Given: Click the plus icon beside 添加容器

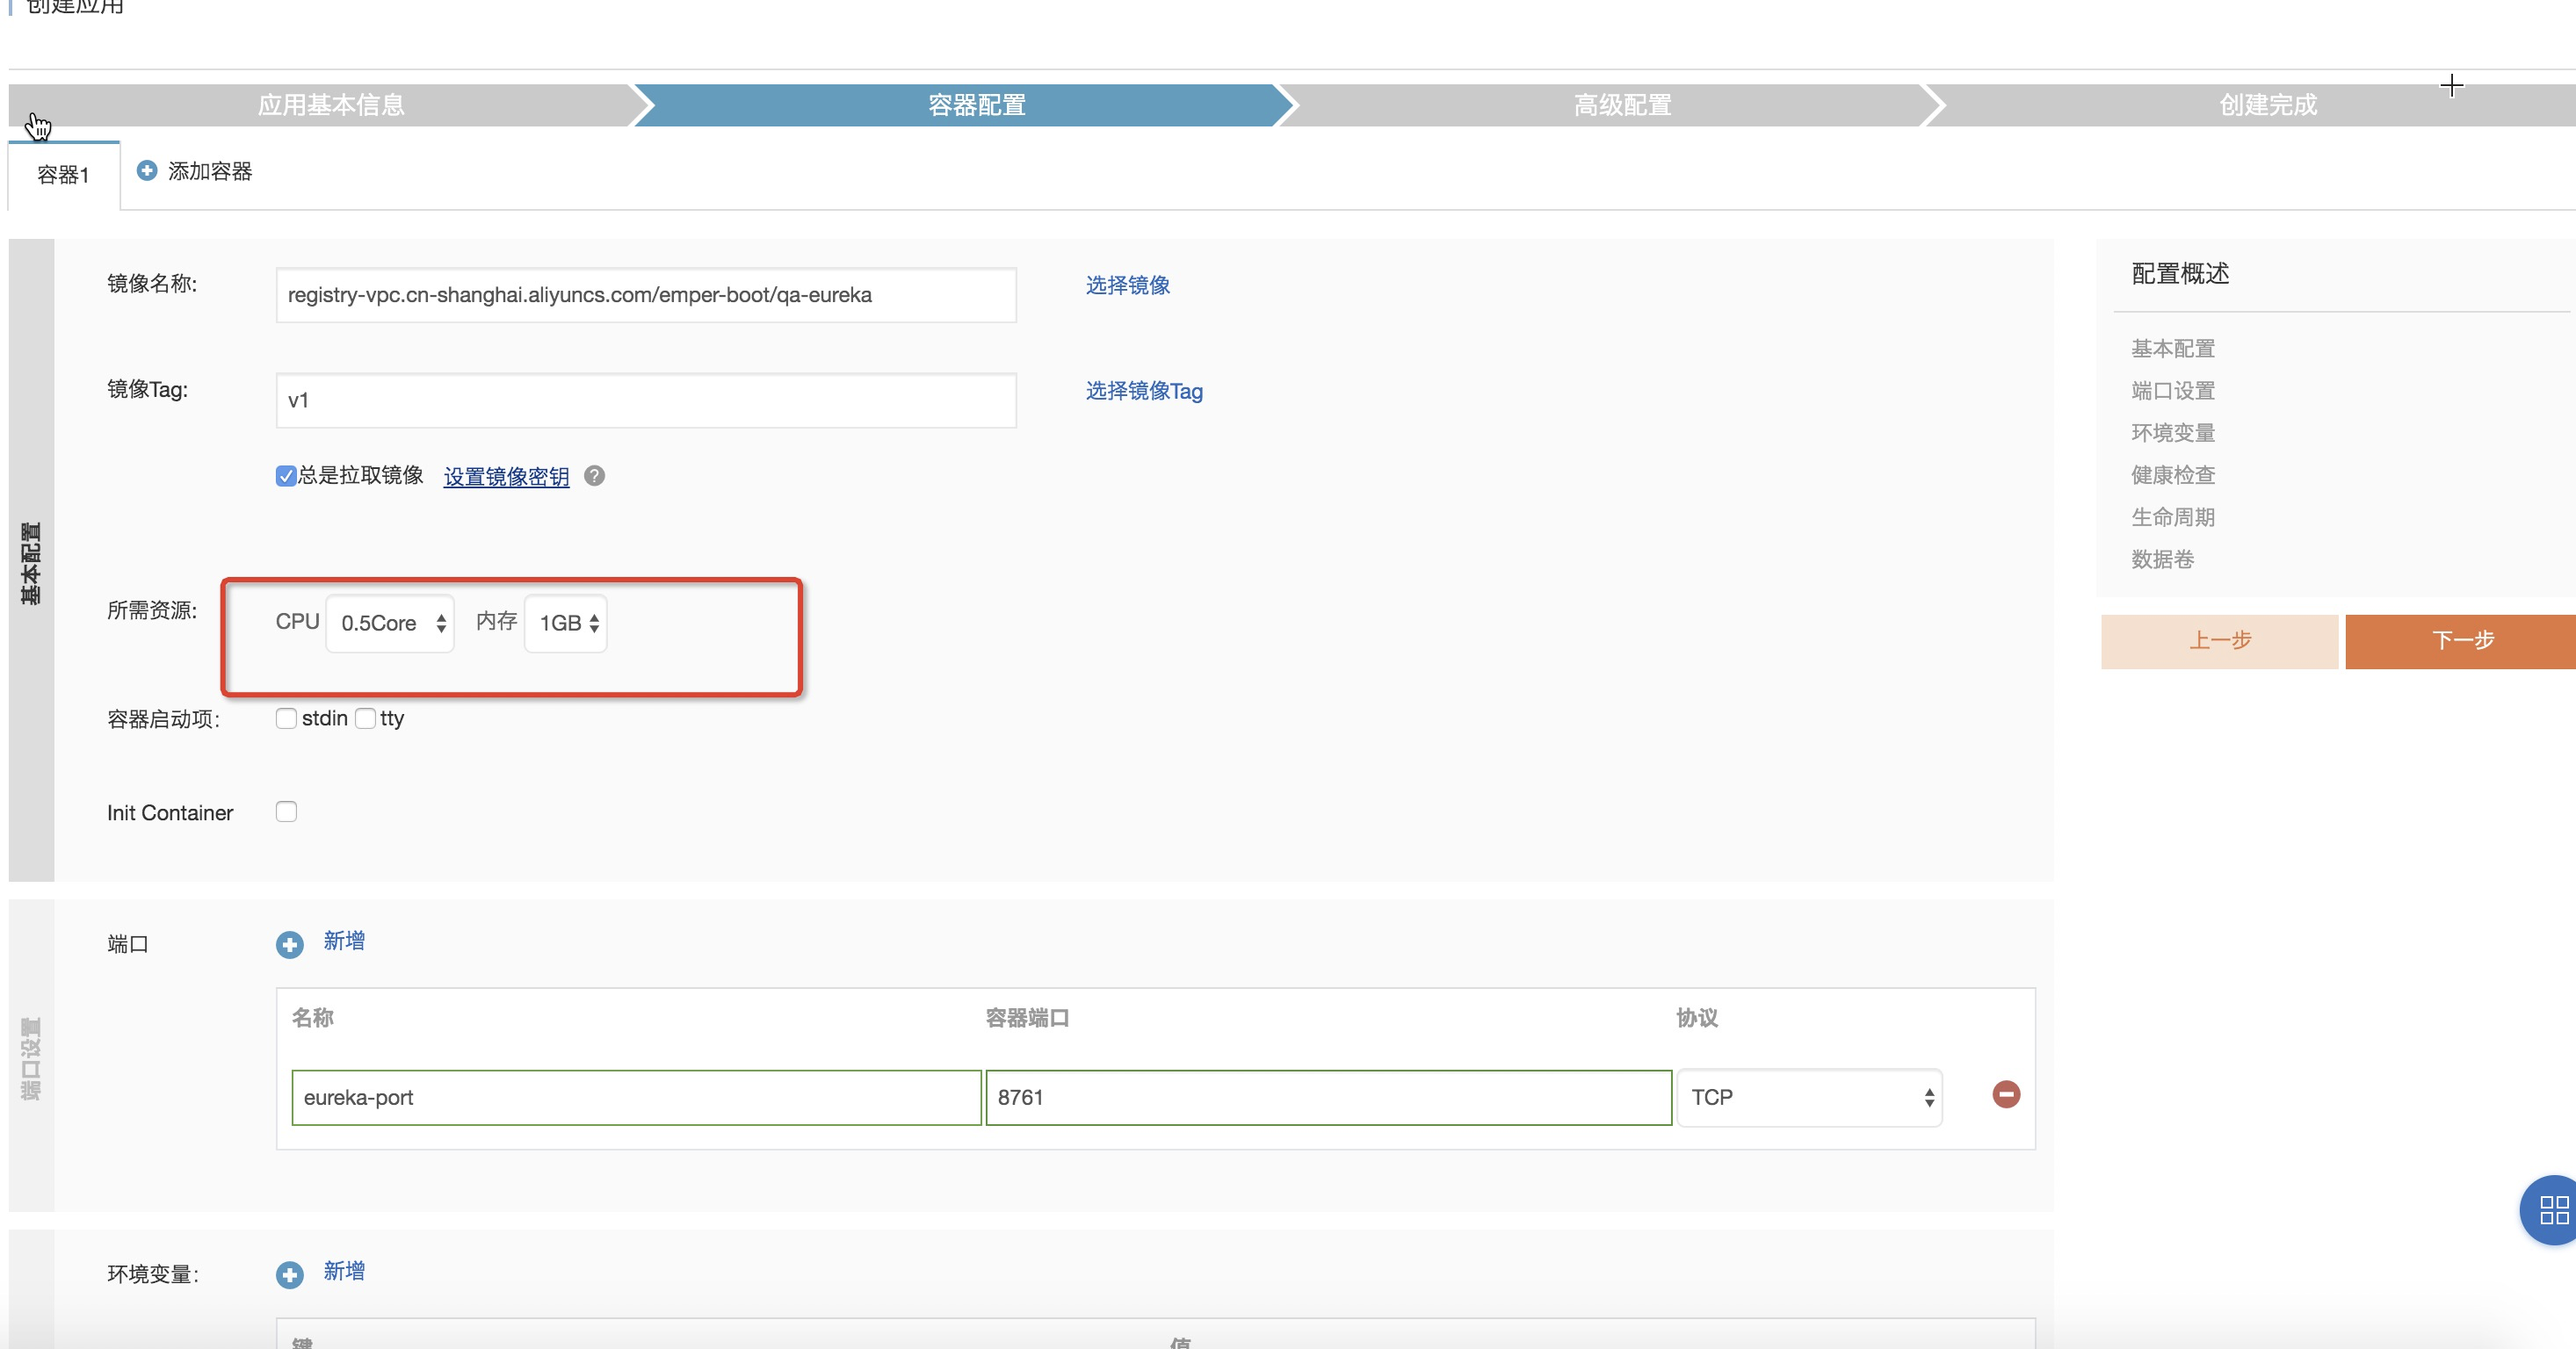Looking at the screenshot, I should tap(147, 171).
